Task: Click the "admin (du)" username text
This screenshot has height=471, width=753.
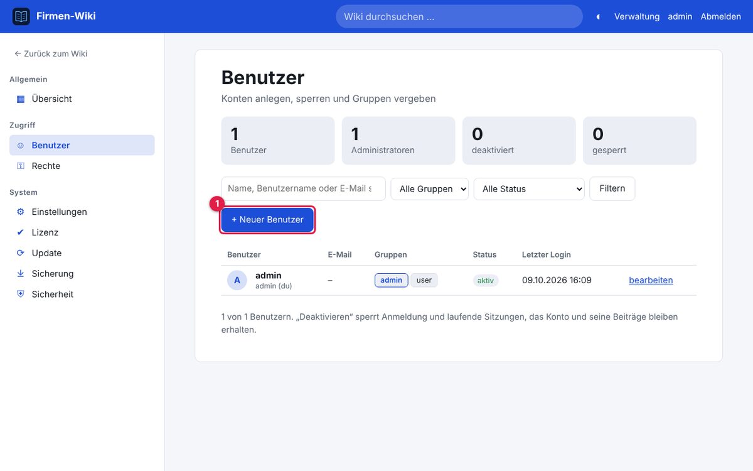Action: [274, 286]
